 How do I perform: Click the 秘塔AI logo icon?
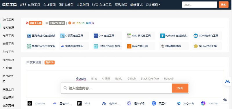[104, 104]
